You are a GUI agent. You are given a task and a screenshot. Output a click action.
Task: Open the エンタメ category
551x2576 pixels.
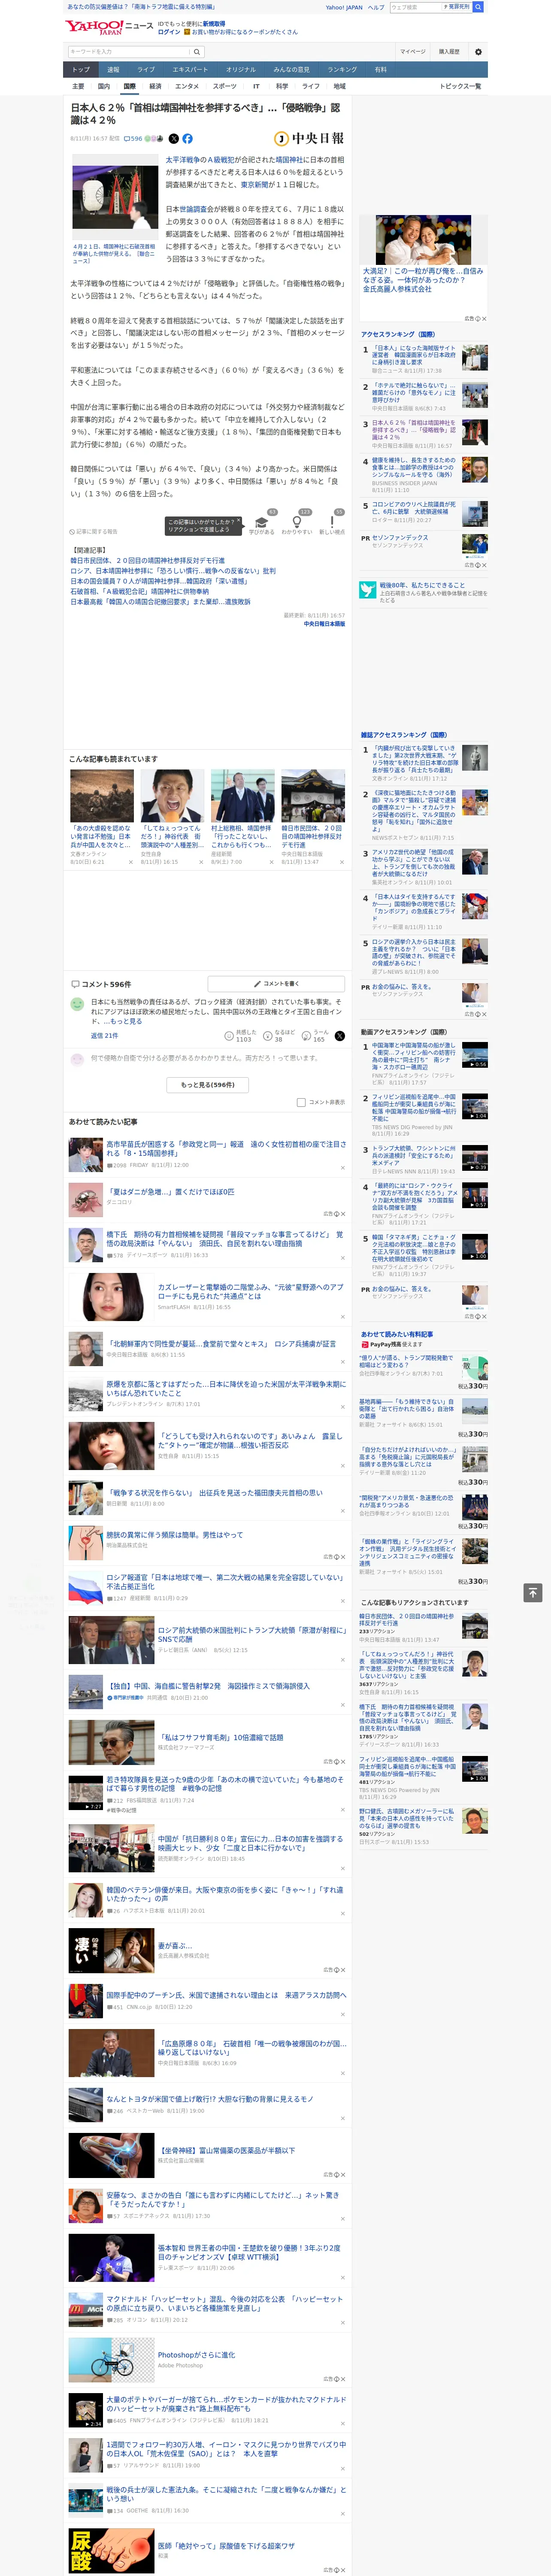click(x=187, y=86)
